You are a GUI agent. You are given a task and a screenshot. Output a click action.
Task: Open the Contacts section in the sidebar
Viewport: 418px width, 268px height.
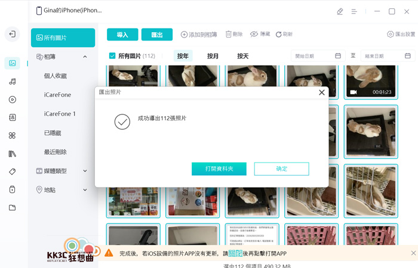tap(13, 117)
